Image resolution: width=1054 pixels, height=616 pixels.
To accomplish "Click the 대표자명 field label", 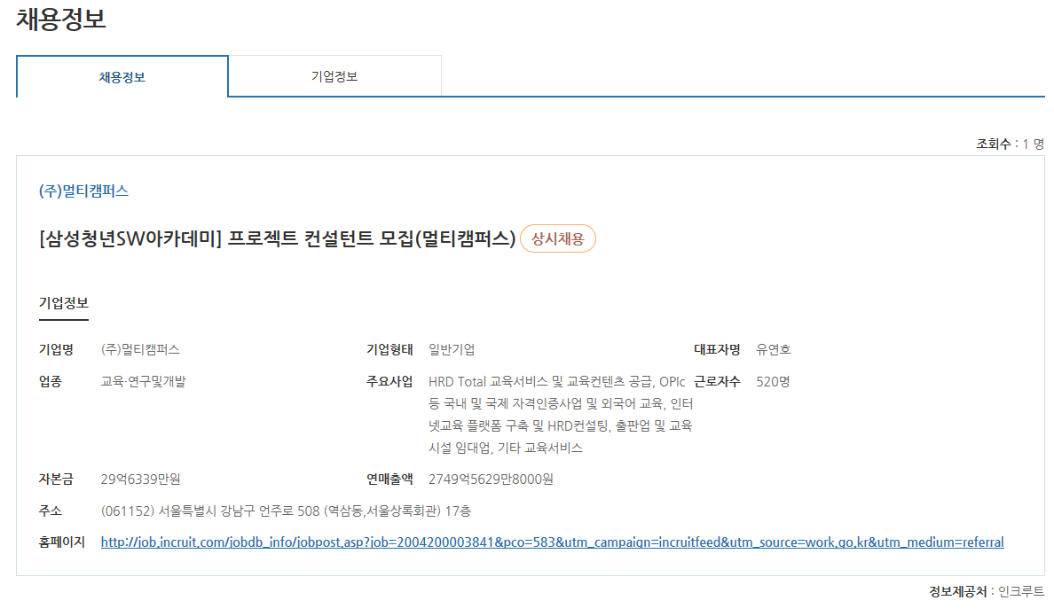I will [717, 349].
